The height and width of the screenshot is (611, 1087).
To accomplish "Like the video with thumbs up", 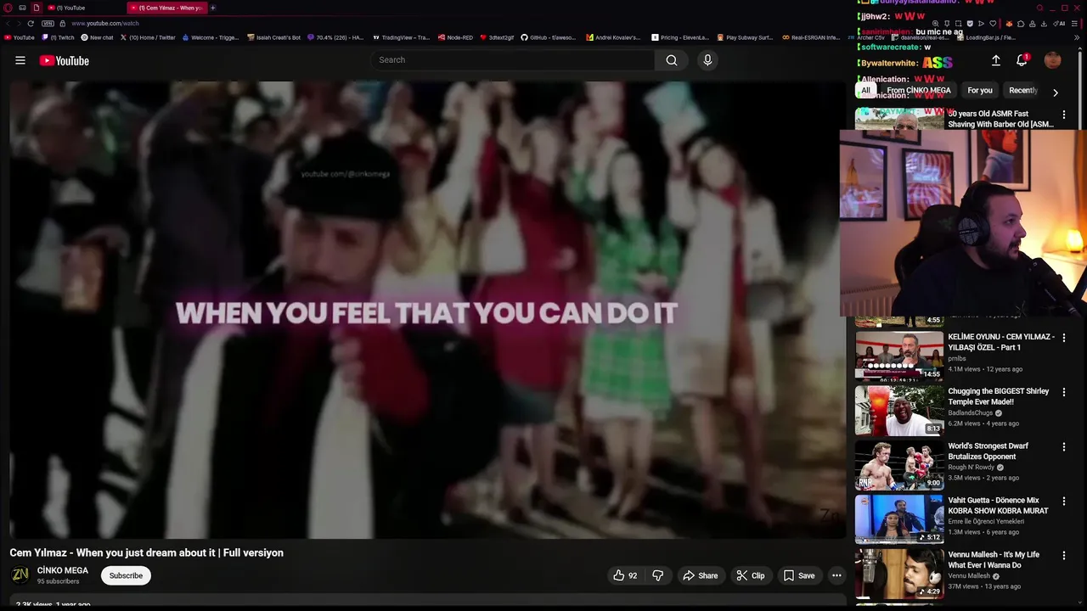I will point(625,575).
